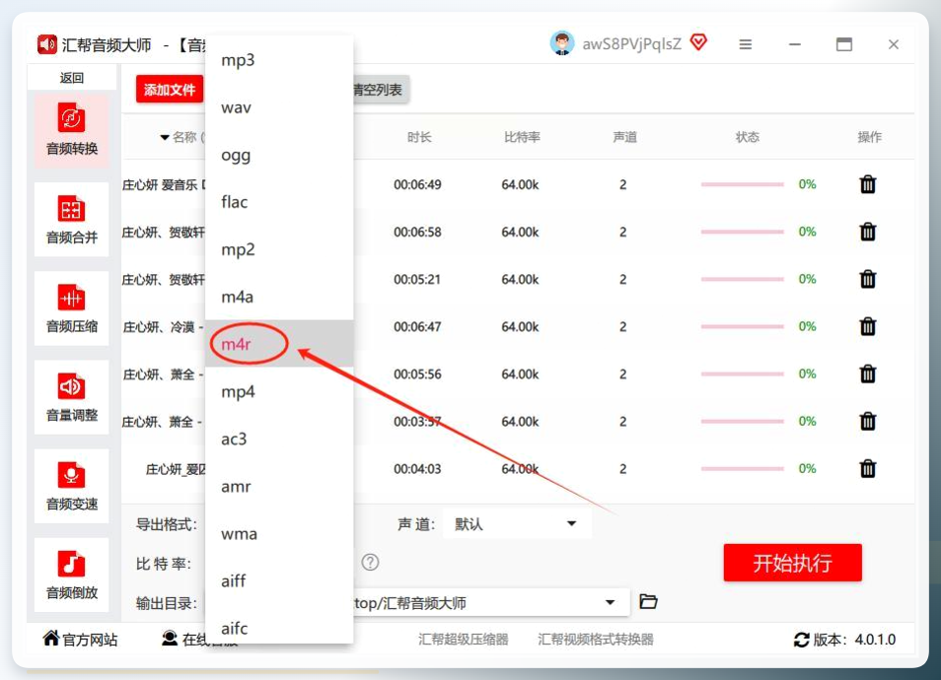The height and width of the screenshot is (680, 941).
Task: Click the 清空列表 clear list button
Action: pos(380,90)
